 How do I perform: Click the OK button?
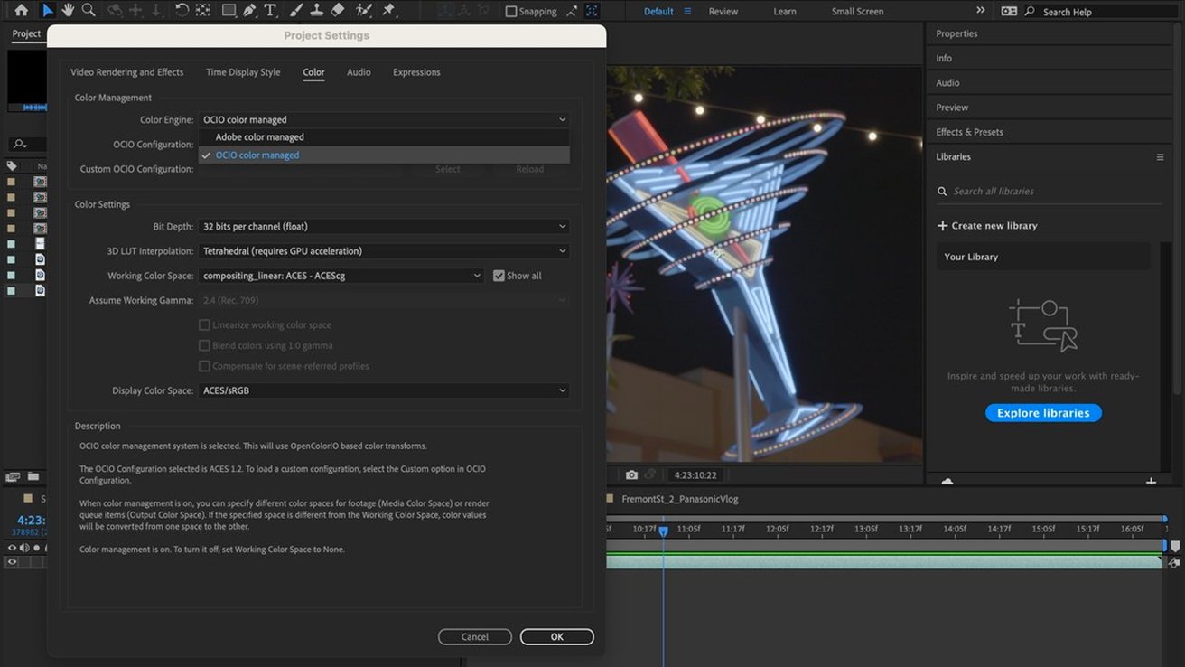coord(557,637)
